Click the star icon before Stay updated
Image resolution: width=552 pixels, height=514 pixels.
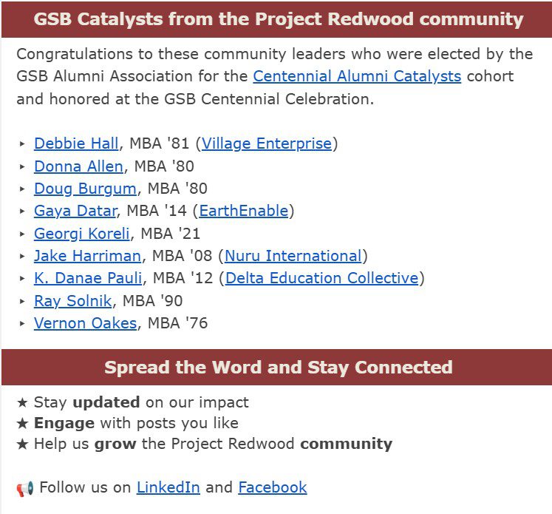[x=22, y=402]
